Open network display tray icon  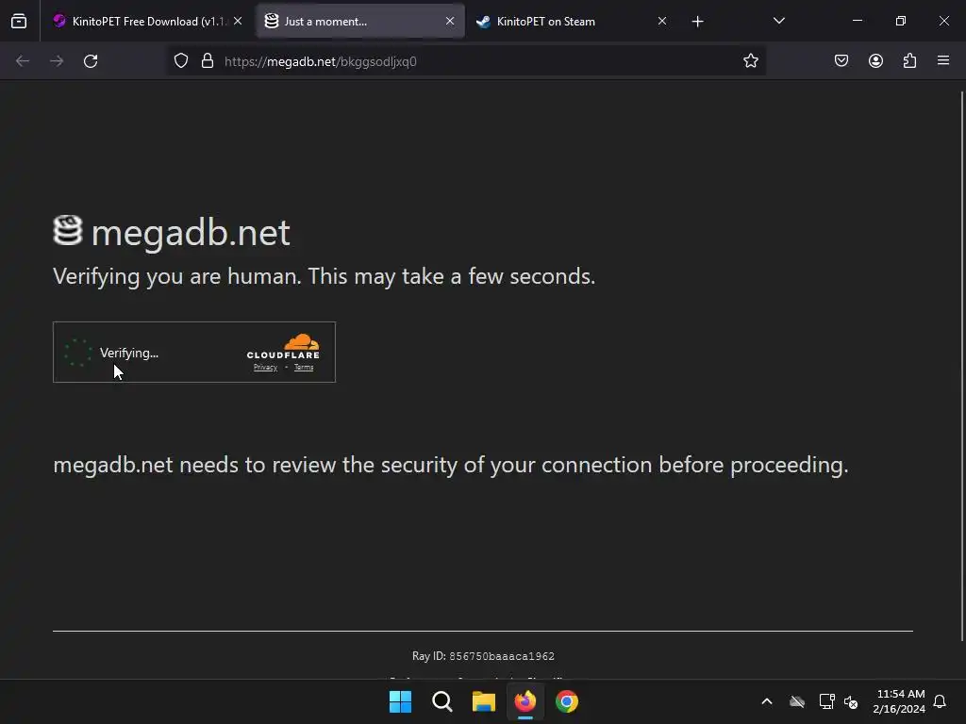[x=826, y=701]
